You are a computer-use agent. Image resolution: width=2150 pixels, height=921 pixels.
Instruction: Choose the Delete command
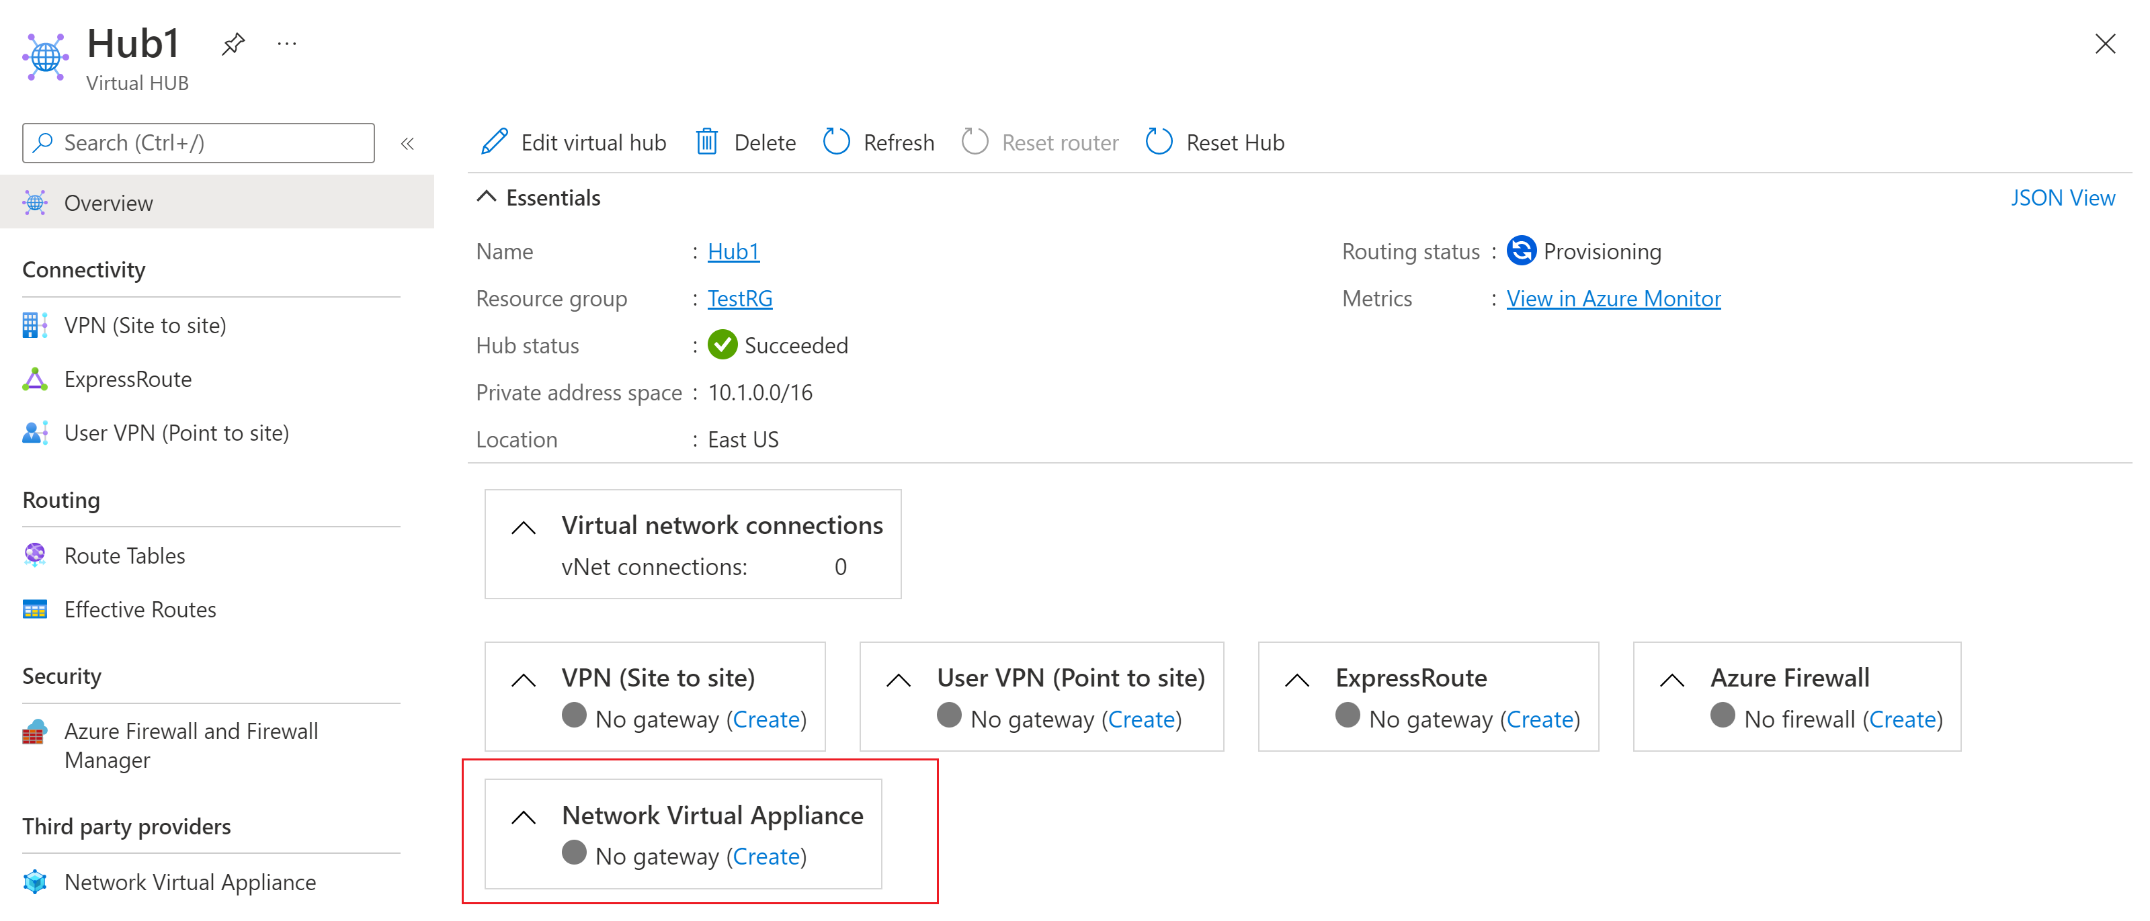tap(746, 142)
